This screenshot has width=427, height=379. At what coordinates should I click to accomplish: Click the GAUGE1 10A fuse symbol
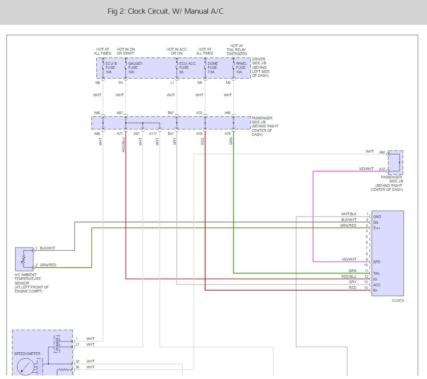(126, 67)
